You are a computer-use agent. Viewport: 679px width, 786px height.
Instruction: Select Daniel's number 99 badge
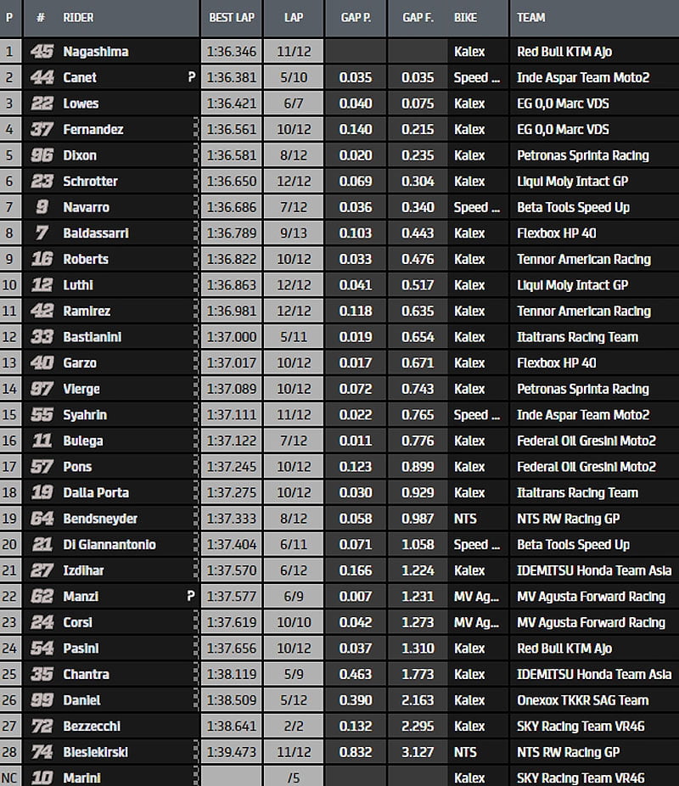coord(41,700)
